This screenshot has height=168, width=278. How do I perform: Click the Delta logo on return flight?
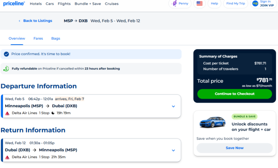pyautogui.click(x=7, y=157)
